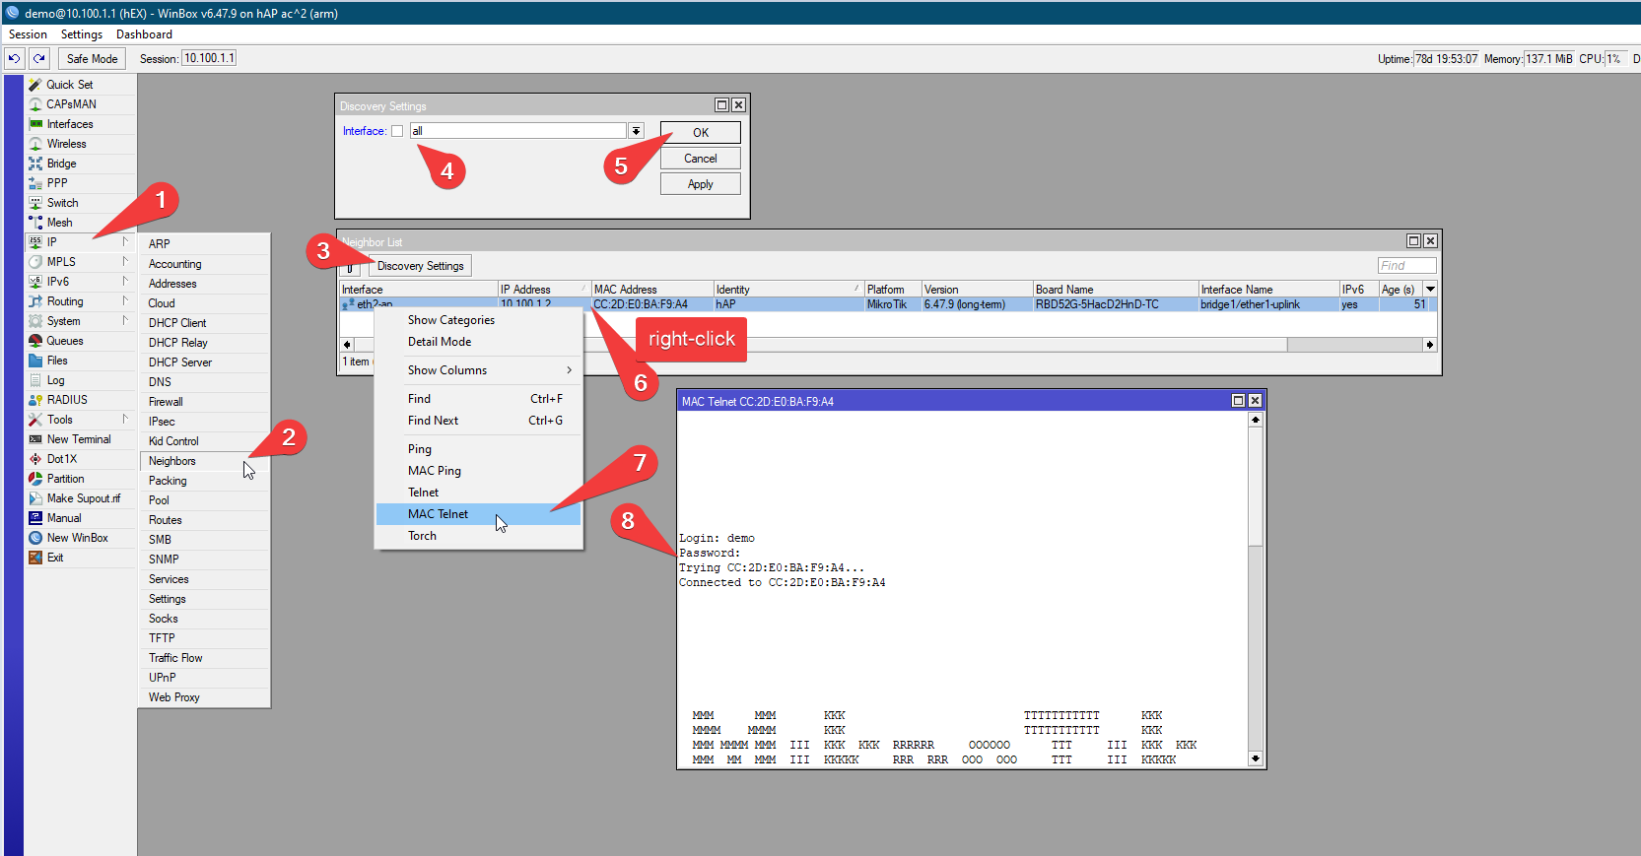Select Detail Mode in the context menu

pos(479,342)
